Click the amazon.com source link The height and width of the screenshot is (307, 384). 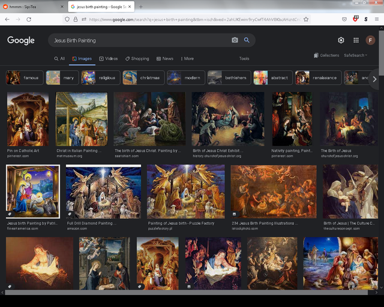pos(77,228)
